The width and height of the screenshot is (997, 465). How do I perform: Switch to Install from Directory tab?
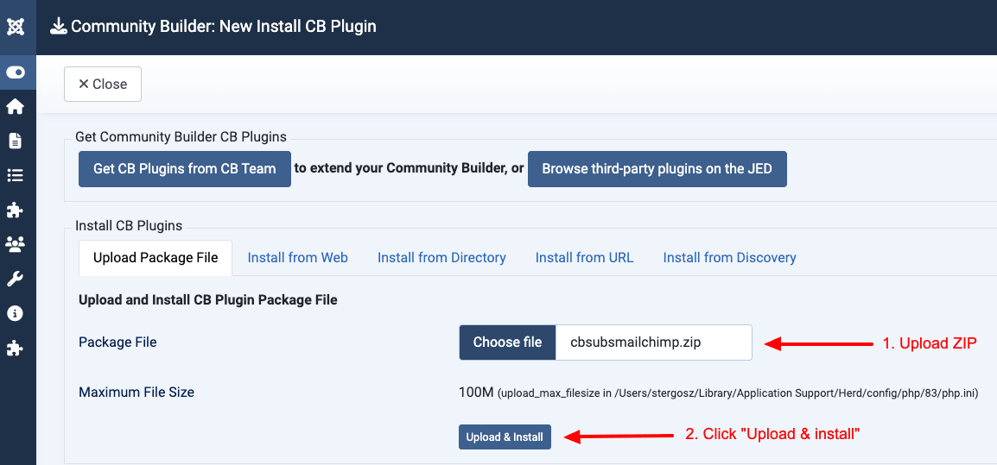pyautogui.click(x=441, y=258)
